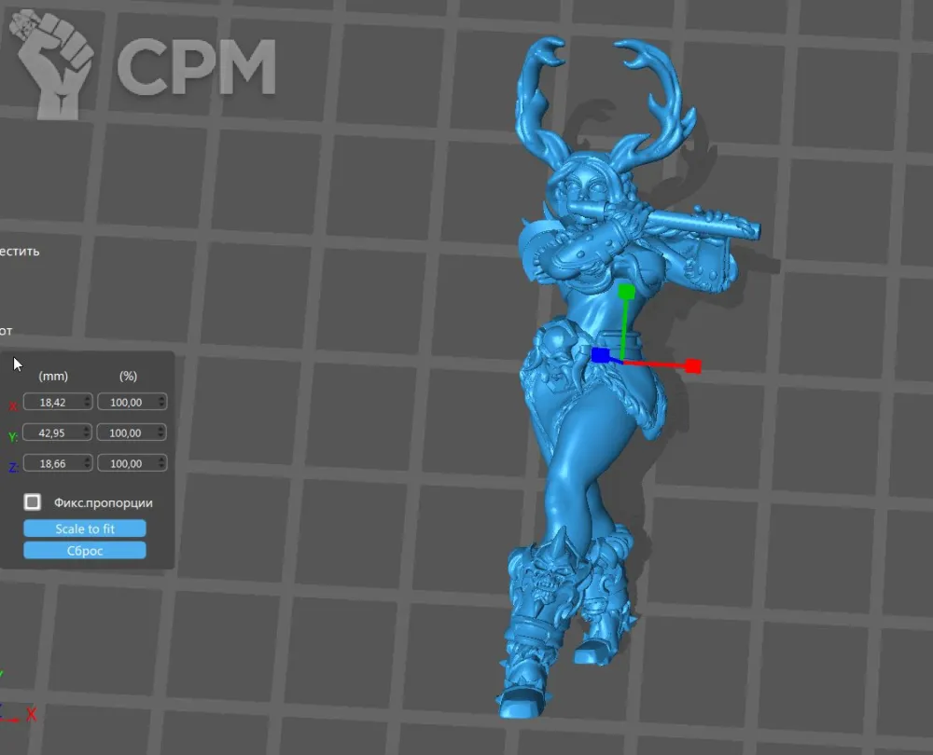Image resolution: width=933 pixels, height=755 pixels.
Task: Click the red X-axis gizmo handle
Action: (x=692, y=366)
